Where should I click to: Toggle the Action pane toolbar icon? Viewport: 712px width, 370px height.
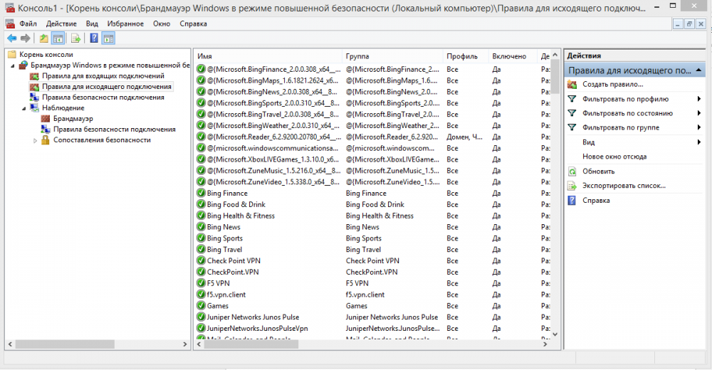[108, 38]
